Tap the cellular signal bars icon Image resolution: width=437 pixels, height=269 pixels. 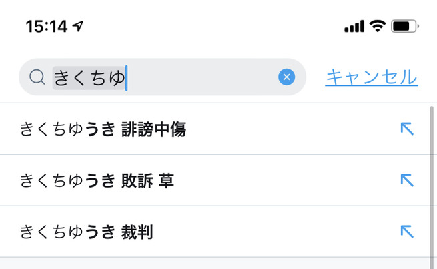pos(354,27)
